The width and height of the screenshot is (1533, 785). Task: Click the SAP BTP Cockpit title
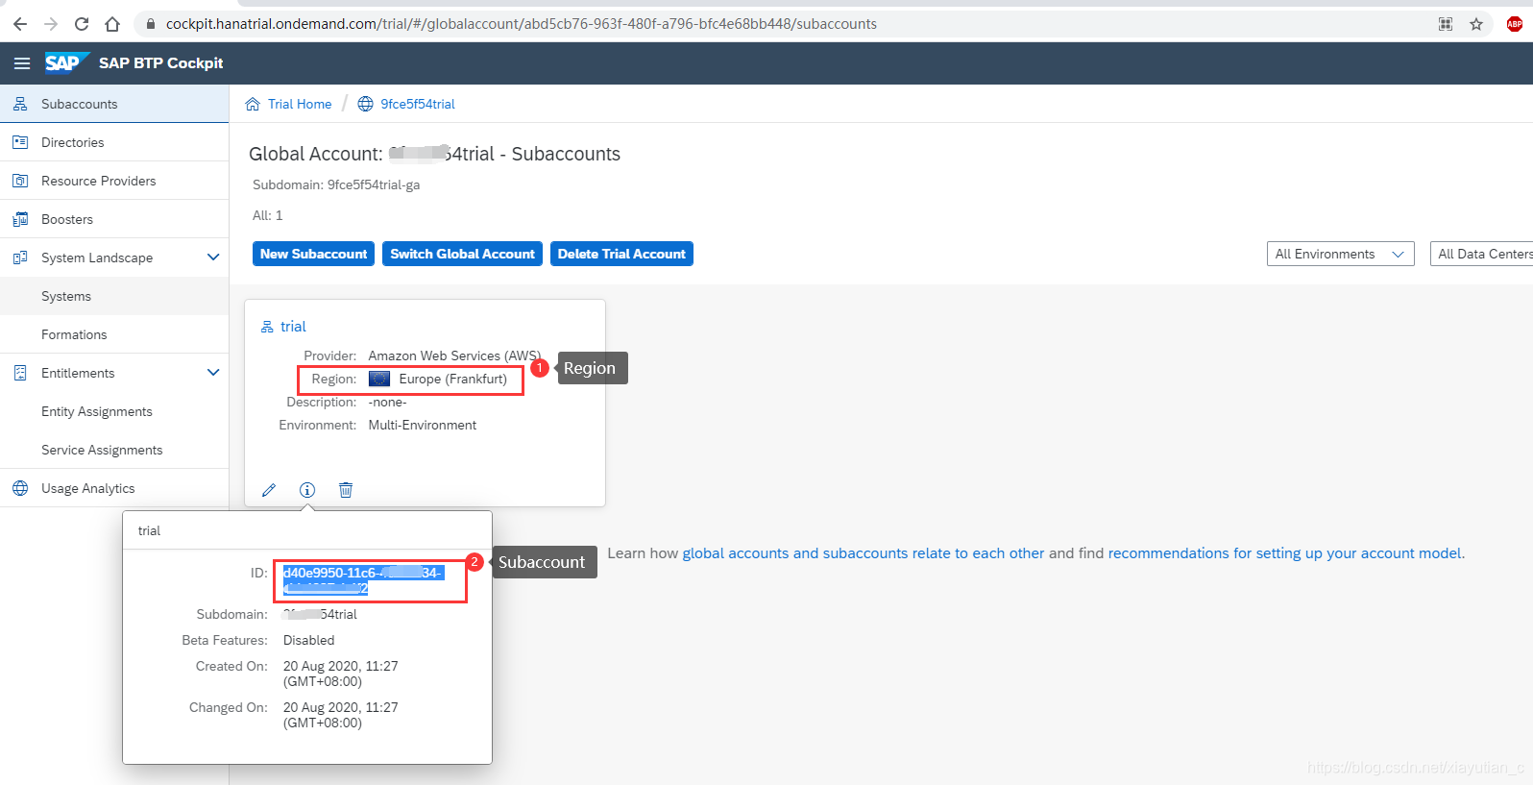(x=160, y=62)
